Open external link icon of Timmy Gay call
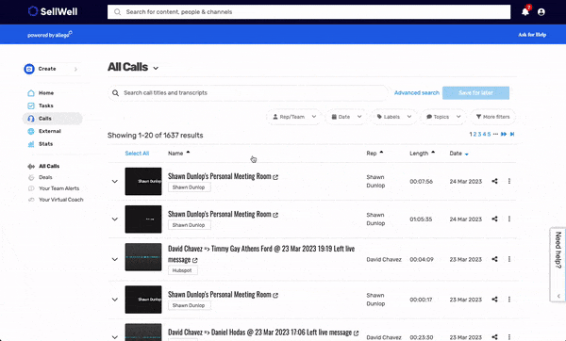 [195, 260]
